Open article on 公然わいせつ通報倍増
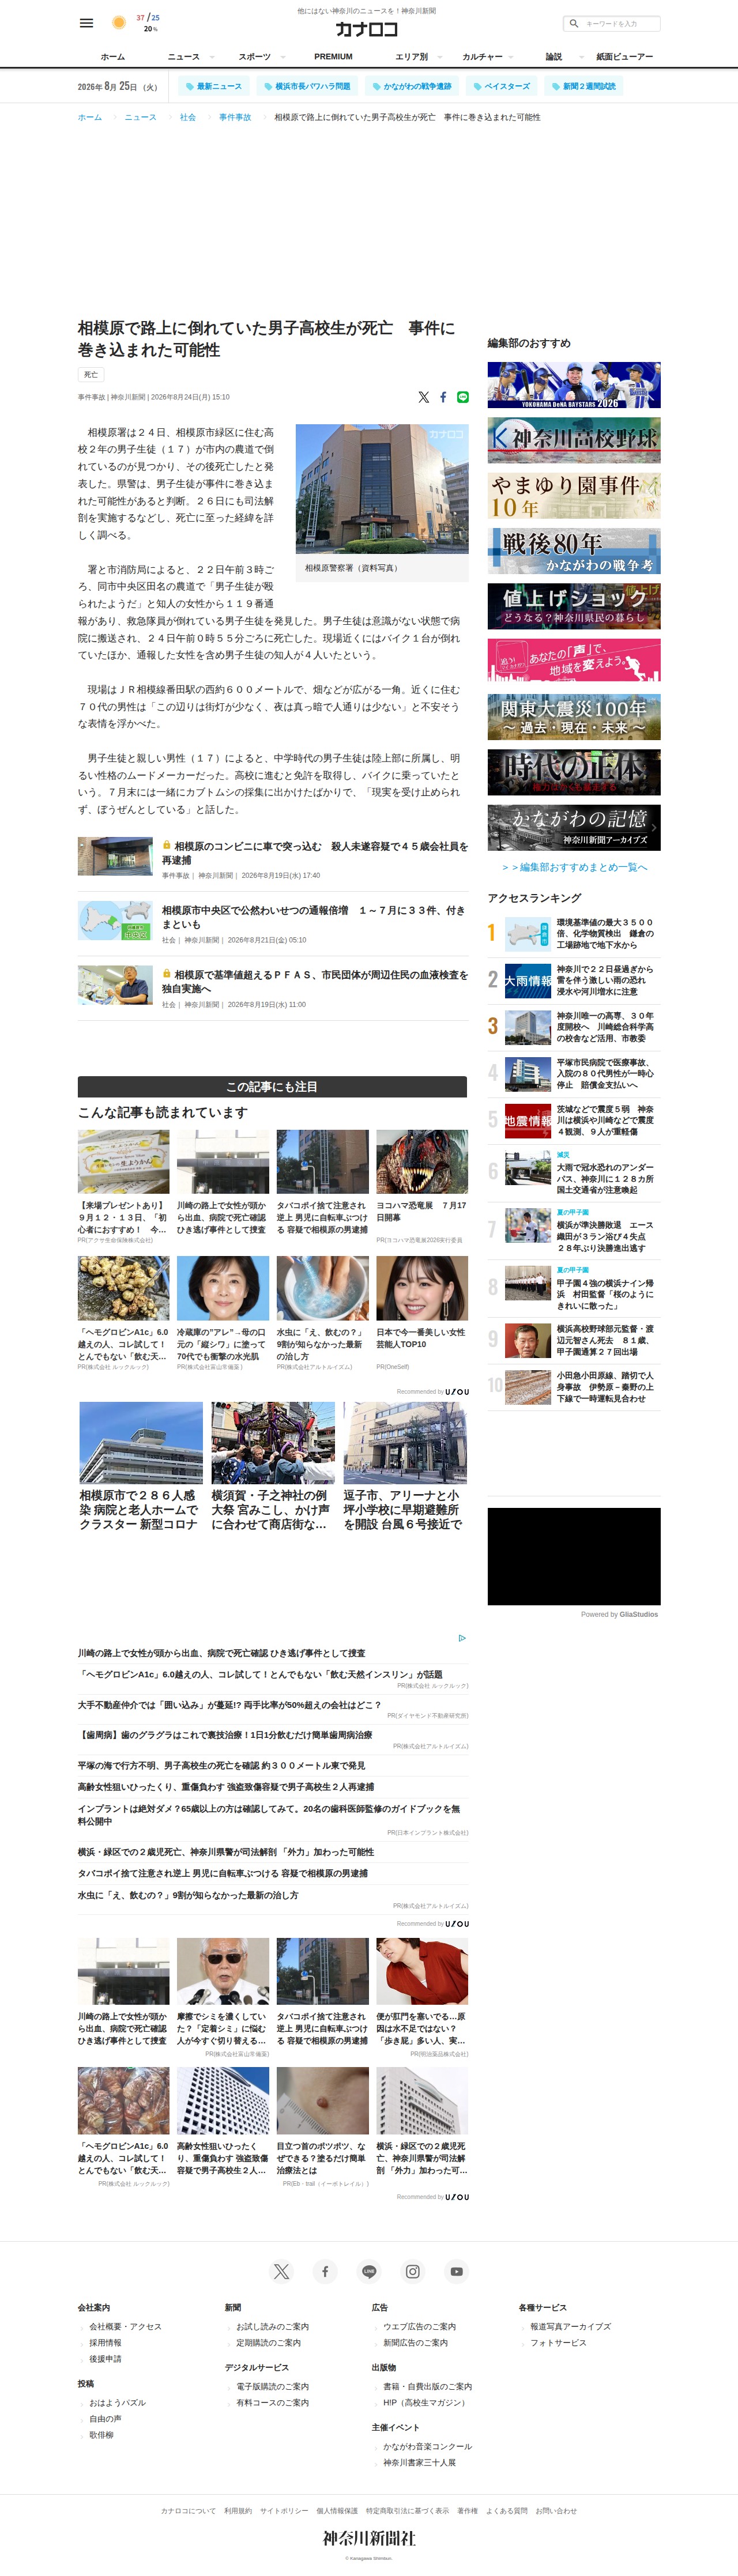This screenshot has width=738, height=2576. click(314, 917)
